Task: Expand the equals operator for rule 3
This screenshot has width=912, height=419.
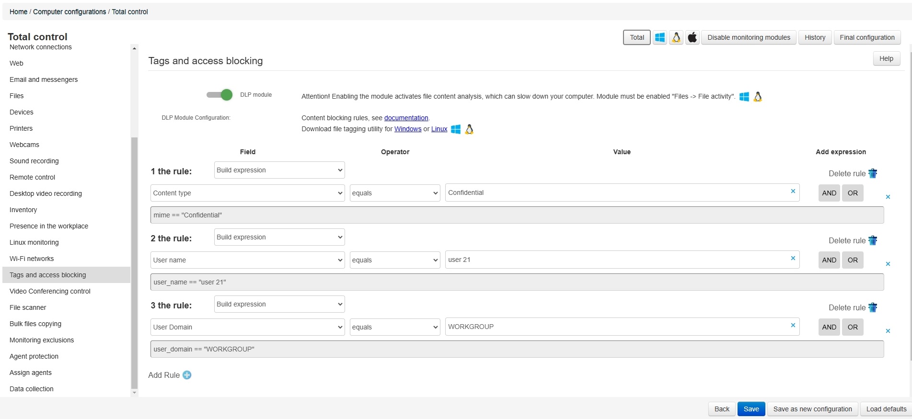Action: coord(394,327)
